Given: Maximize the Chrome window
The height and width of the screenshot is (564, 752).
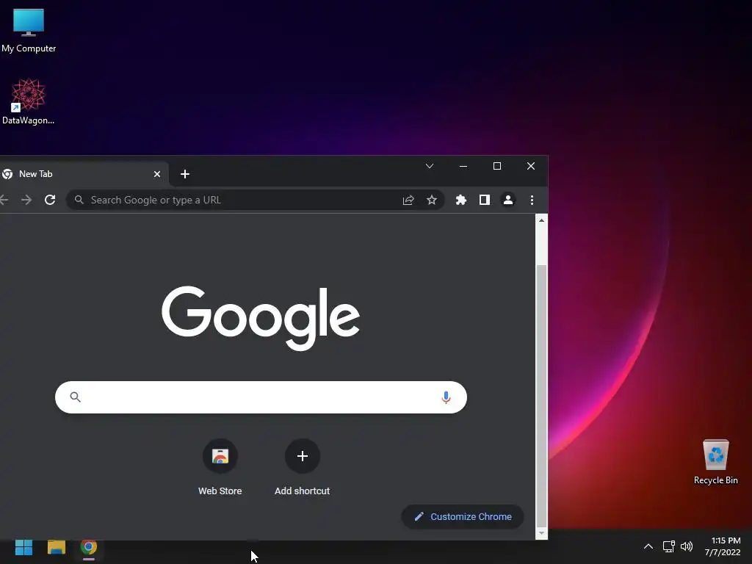Looking at the screenshot, I should click(497, 166).
